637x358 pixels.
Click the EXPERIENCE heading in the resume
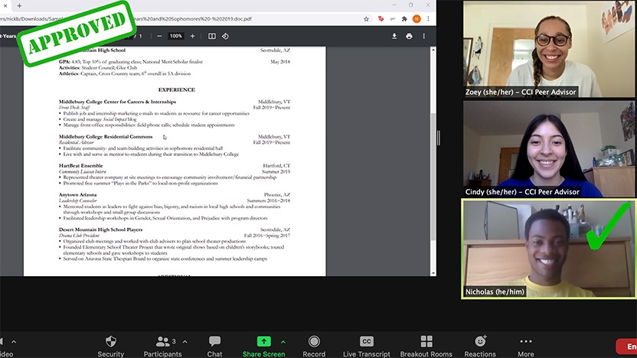pyautogui.click(x=177, y=89)
